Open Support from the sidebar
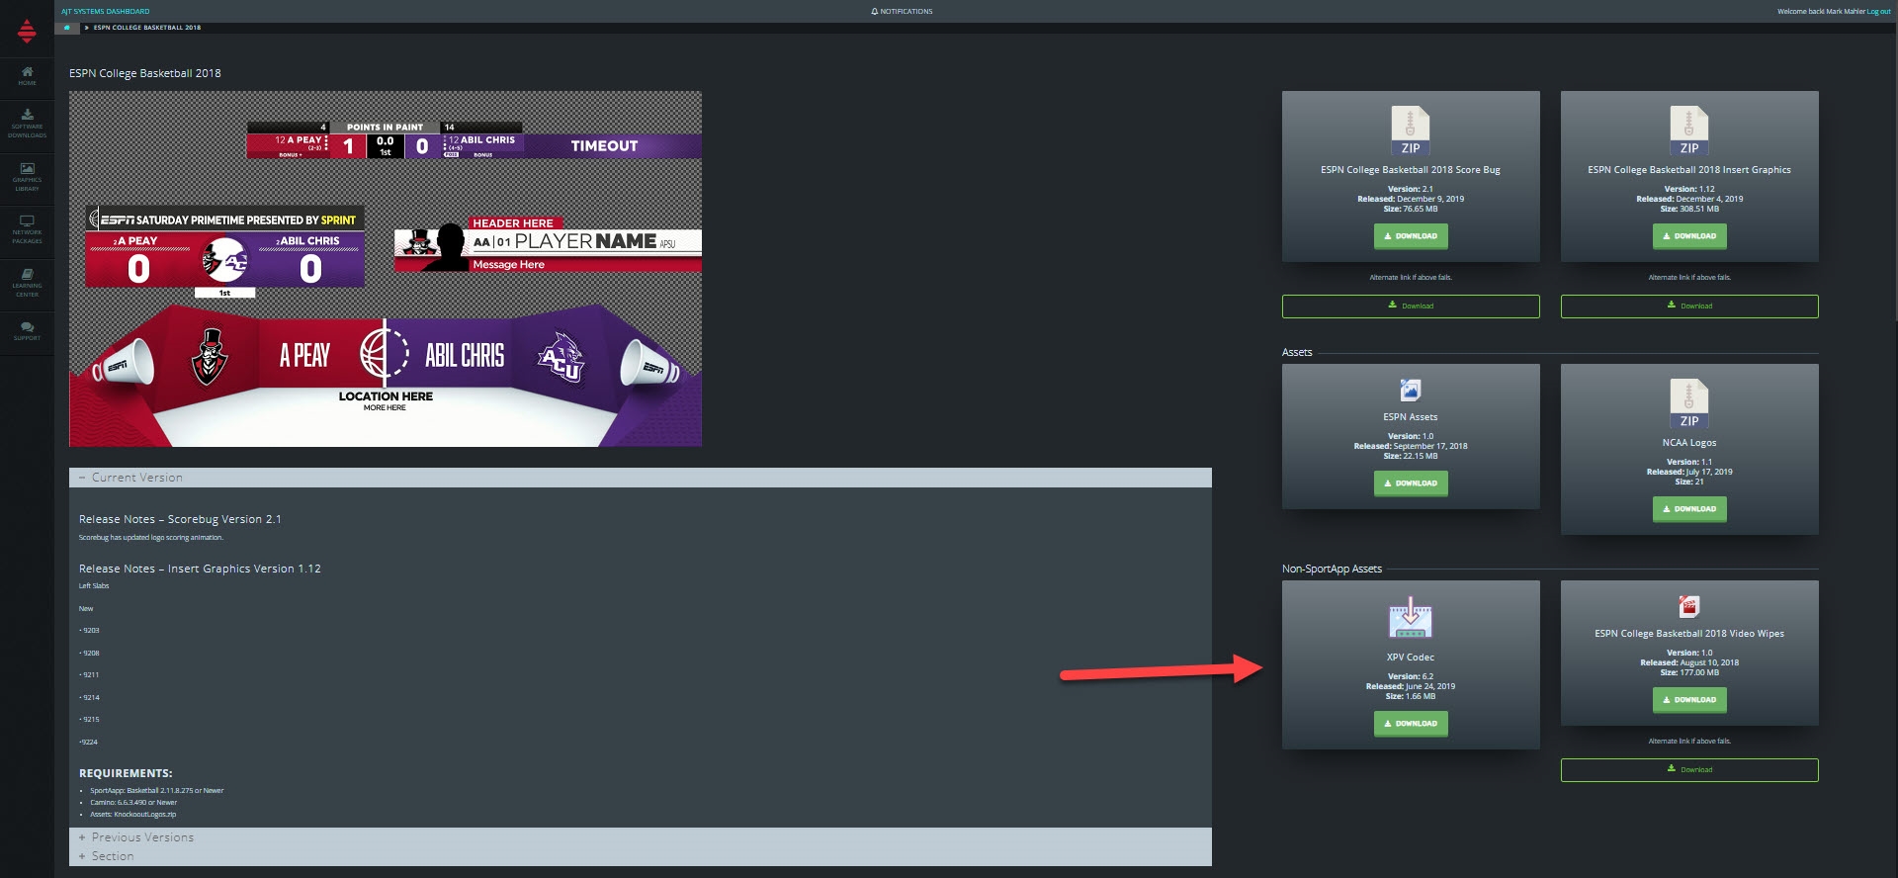 pyautogui.click(x=27, y=330)
